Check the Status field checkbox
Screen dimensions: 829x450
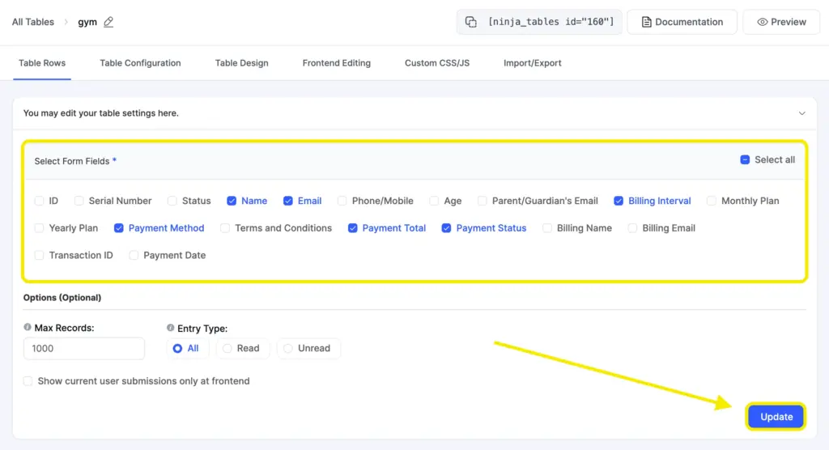[x=172, y=201]
